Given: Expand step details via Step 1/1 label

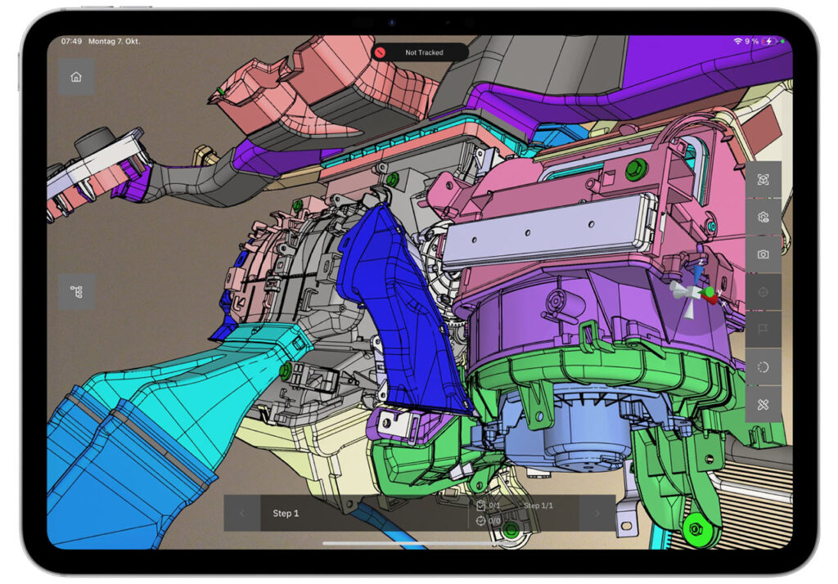Looking at the screenshot, I should tap(540, 505).
